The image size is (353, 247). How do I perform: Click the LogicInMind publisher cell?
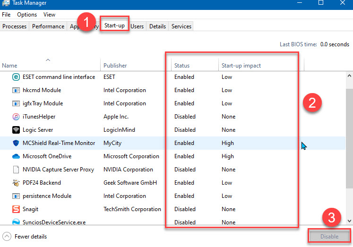(x=119, y=130)
